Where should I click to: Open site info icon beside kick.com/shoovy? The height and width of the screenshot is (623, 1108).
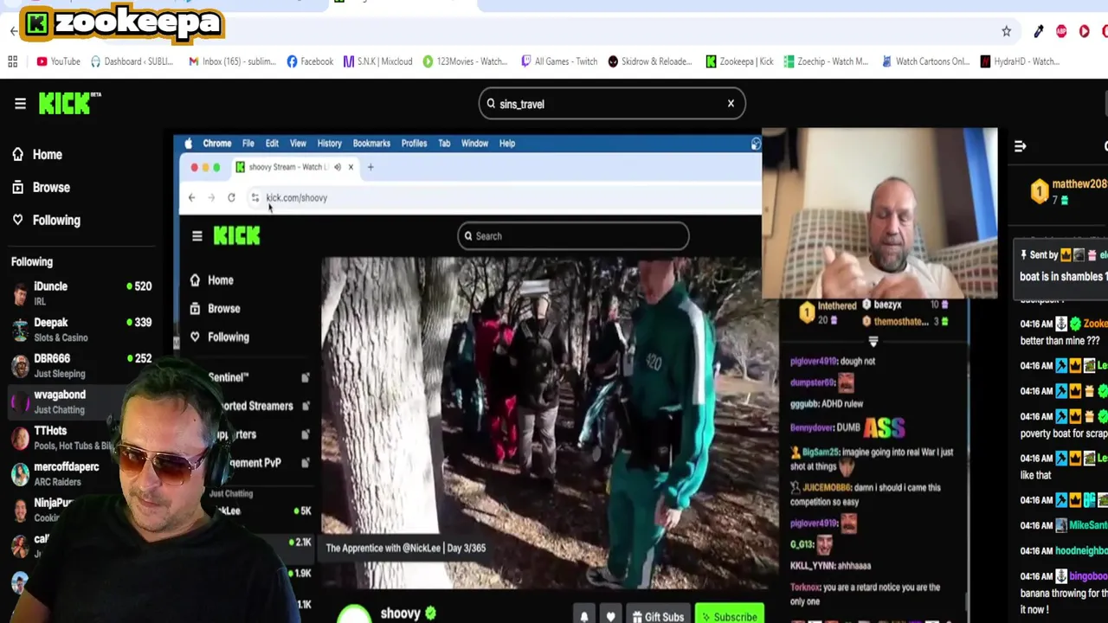point(254,198)
